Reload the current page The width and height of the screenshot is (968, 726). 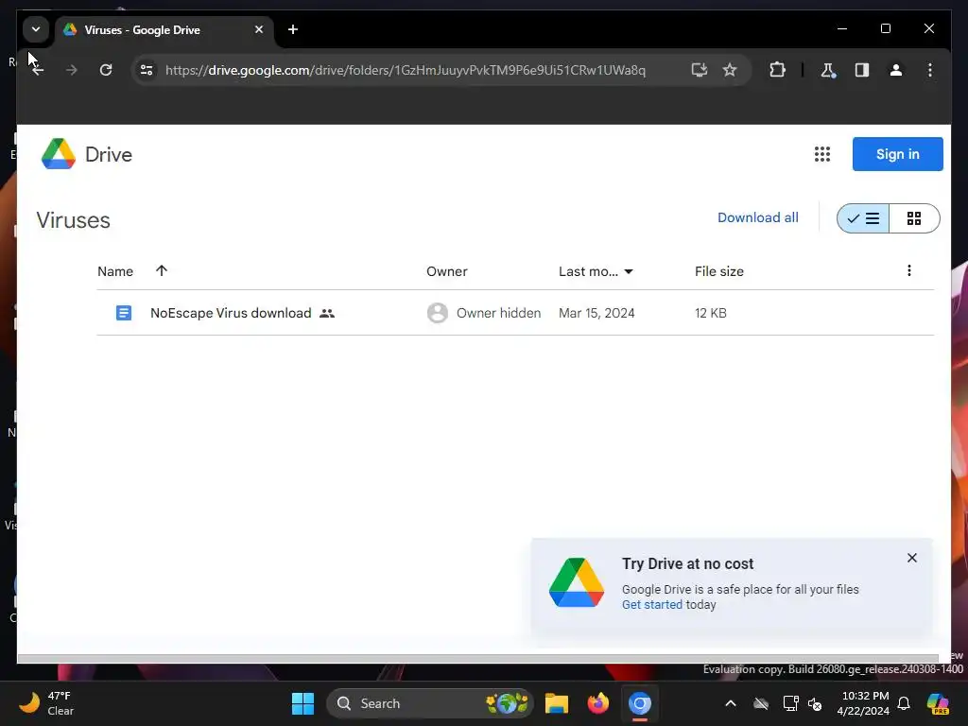pyautogui.click(x=106, y=70)
